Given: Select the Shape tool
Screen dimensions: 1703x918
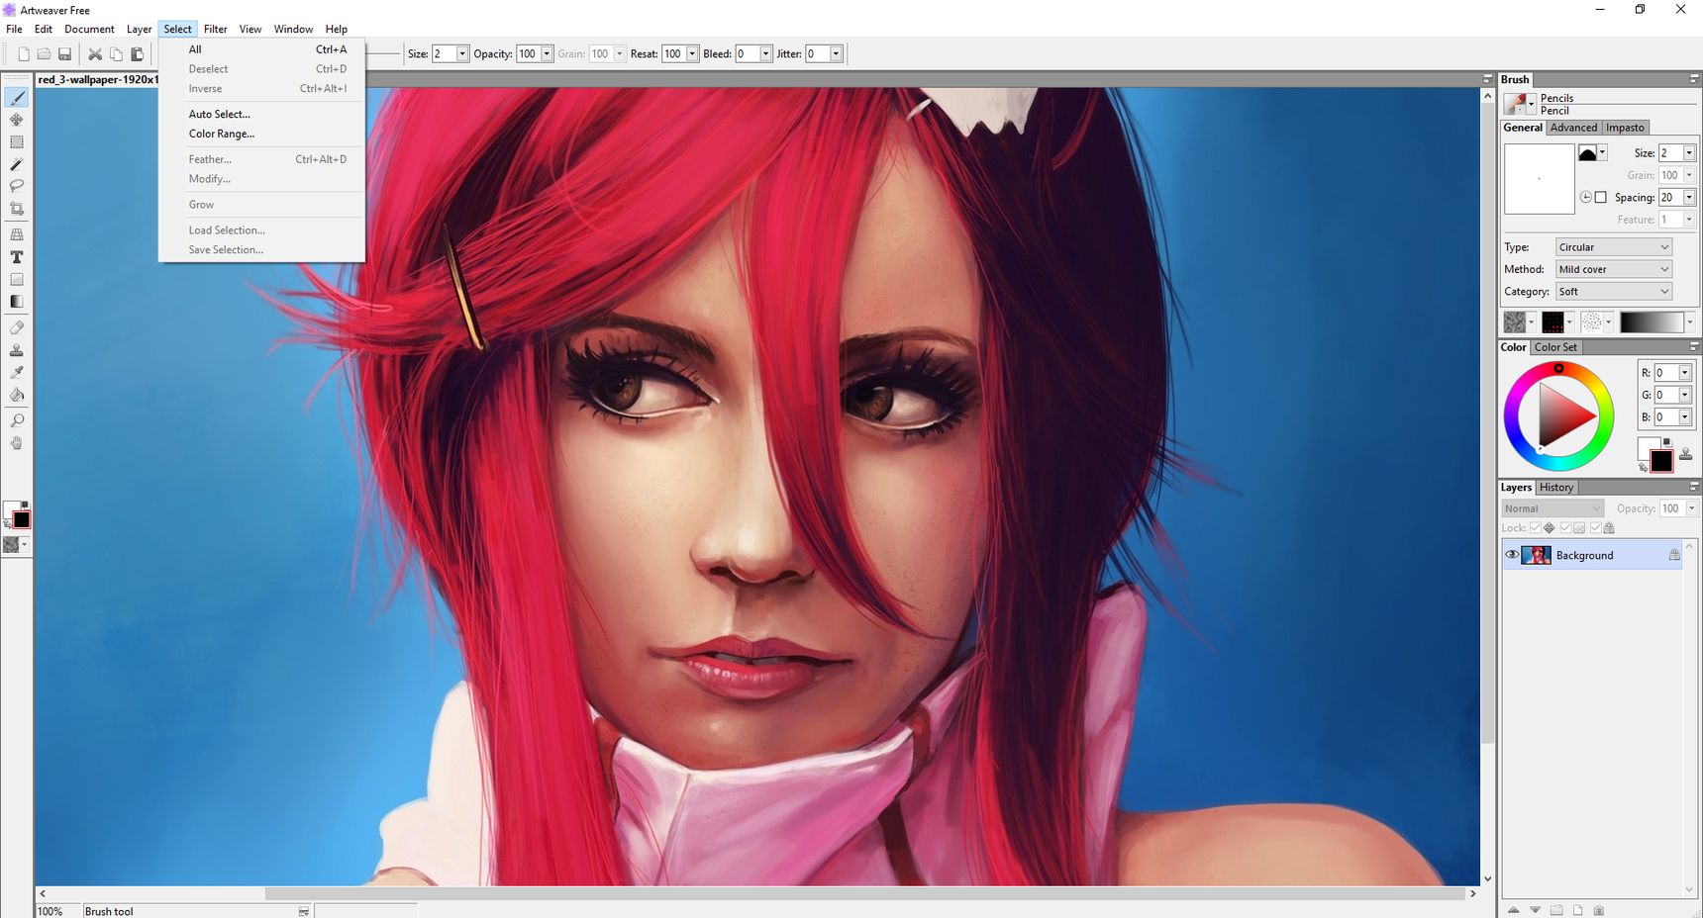Looking at the screenshot, I should tap(17, 280).
